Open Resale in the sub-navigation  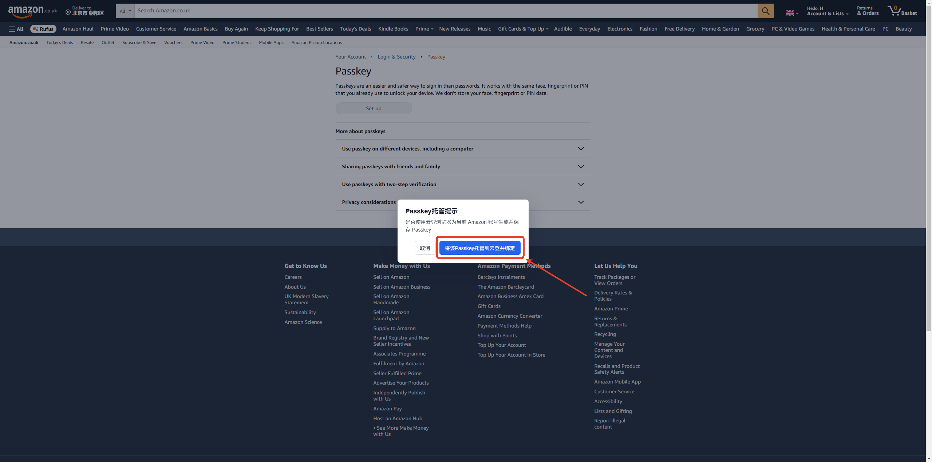[87, 43]
